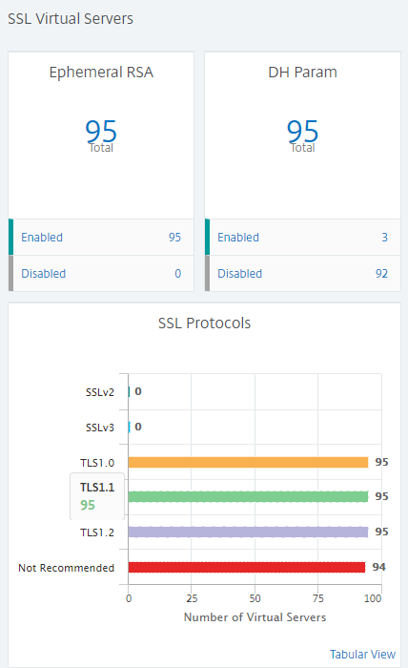408x668 pixels.
Task: Click the SSLv2 bar marker
Action: point(129,391)
